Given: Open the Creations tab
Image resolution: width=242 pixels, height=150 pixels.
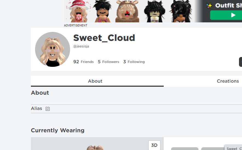Looking at the screenshot, I should (228, 81).
